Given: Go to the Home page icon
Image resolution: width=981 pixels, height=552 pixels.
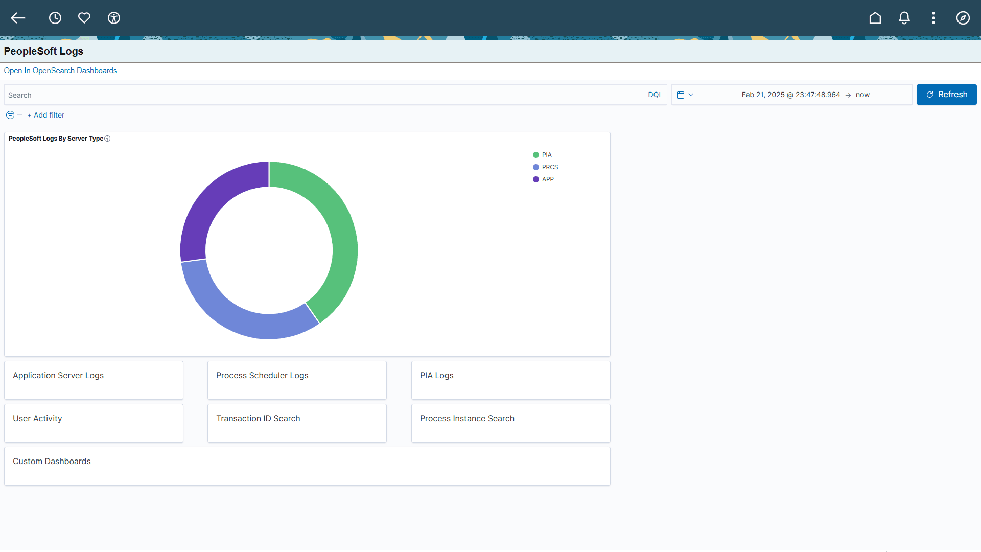Looking at the screenshot, I should (875, 18).
